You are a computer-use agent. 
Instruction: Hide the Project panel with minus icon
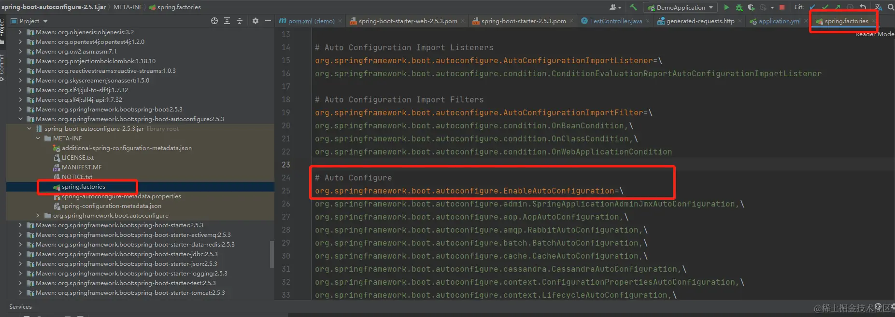click(268, 21)
